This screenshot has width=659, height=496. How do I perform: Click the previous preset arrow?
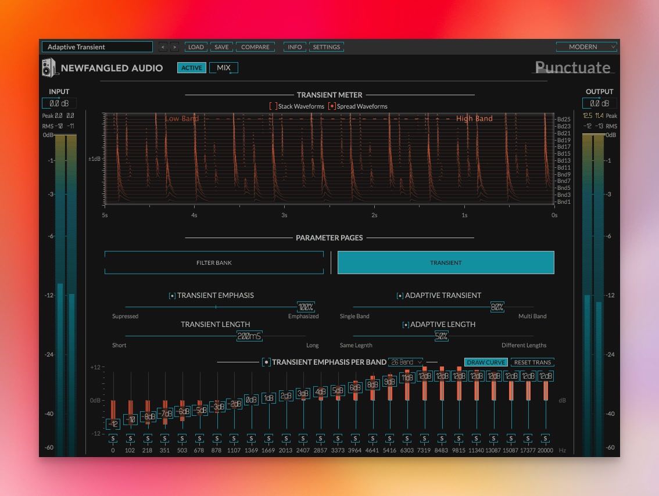point(162,47)
